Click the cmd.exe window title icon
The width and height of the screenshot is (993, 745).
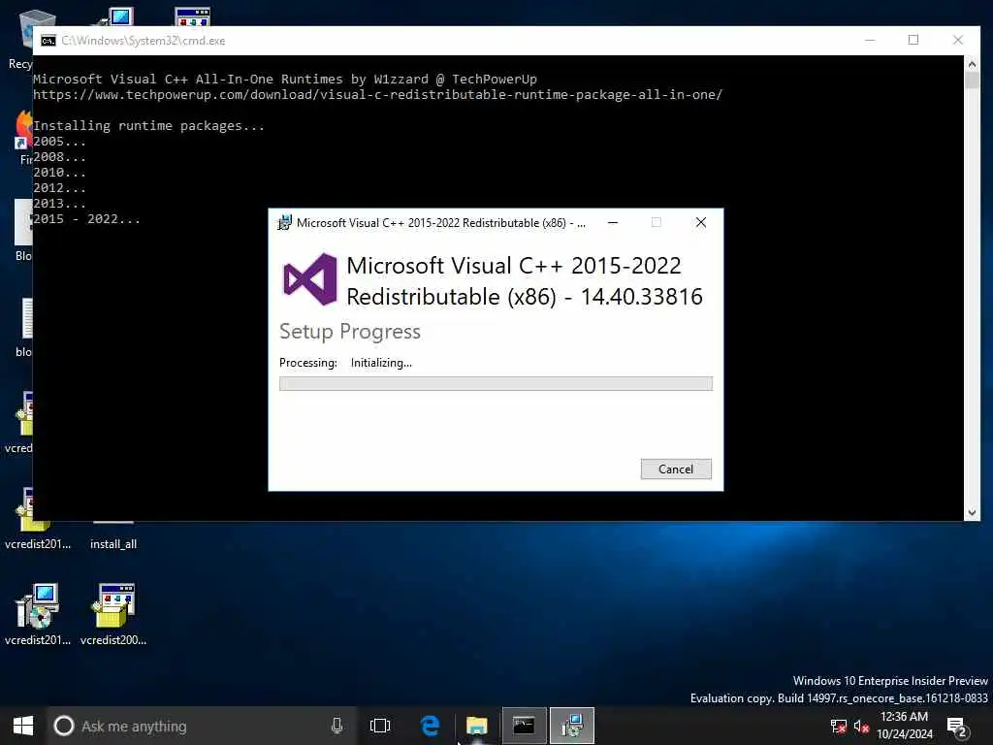tap(48, 41)
